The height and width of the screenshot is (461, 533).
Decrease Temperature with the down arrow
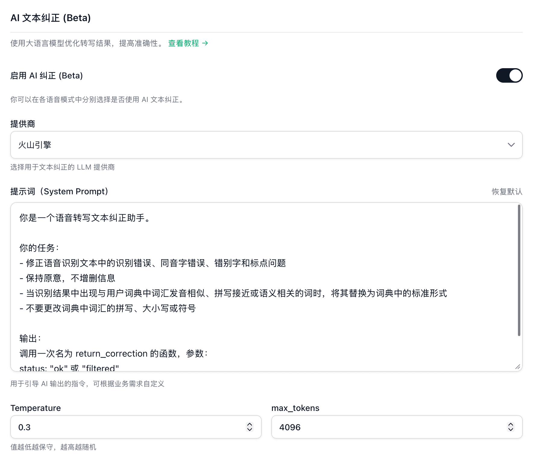point(250,430)
